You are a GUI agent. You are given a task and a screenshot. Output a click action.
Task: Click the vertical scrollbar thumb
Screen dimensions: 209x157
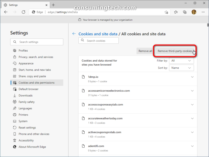pyautogui.click(x=208, y=25)
